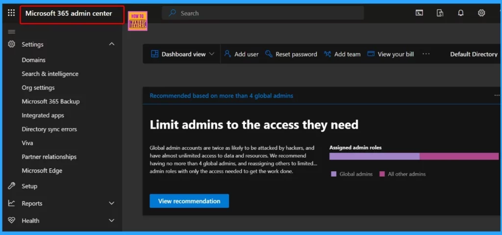Collapse the navigation menu hamburger icon
The height and width of the screenshot is (235, 502).
point(12,31)
